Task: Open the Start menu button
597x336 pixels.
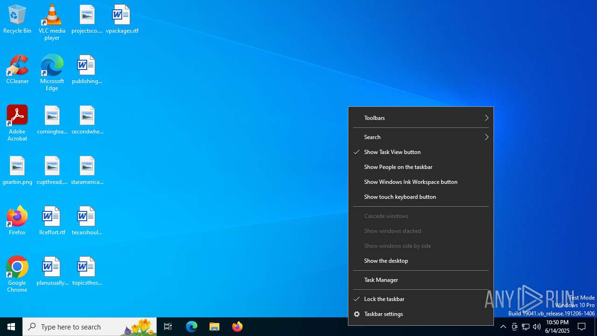Action: (11, 327)
